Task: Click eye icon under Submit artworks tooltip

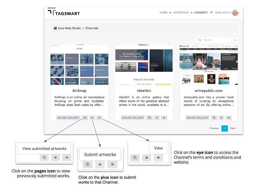Action: pos(113,164)
